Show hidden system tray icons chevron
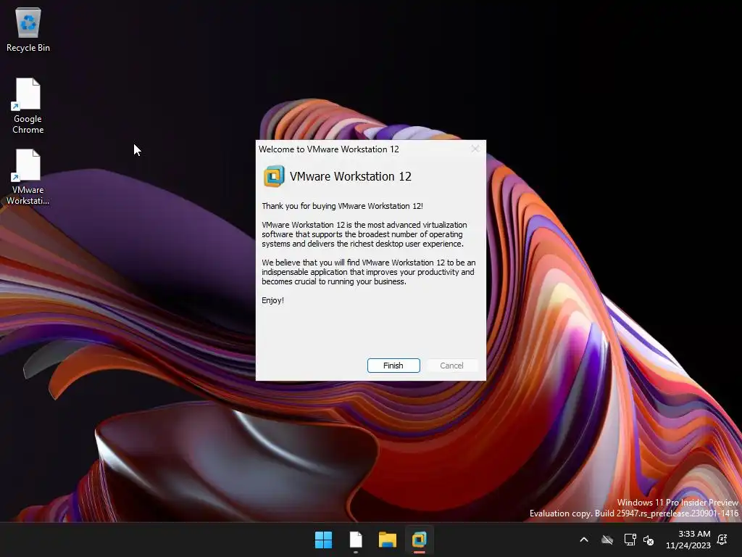The image size is (742, 557). [x=584, y=540]
